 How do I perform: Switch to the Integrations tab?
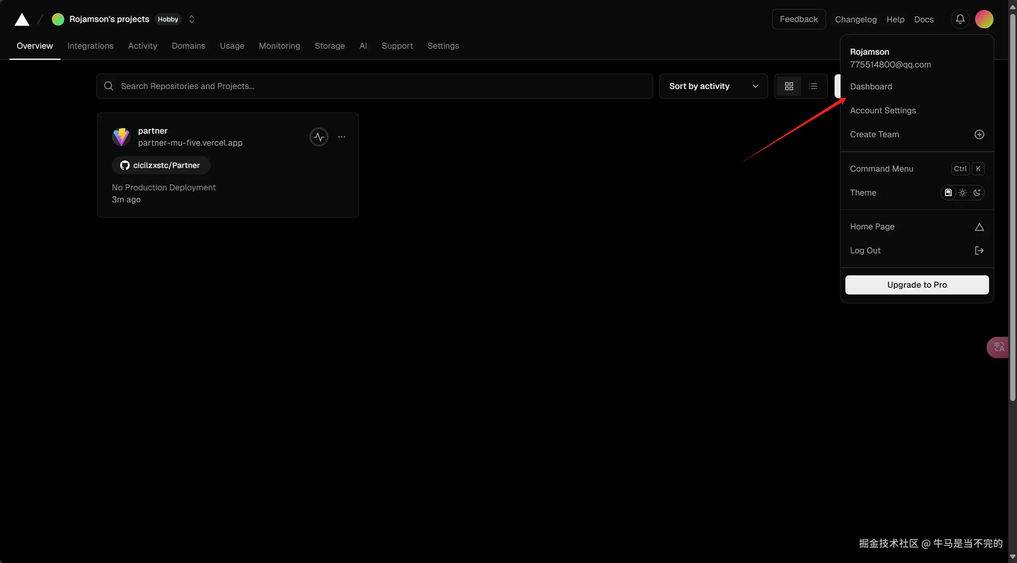[91, 46]
